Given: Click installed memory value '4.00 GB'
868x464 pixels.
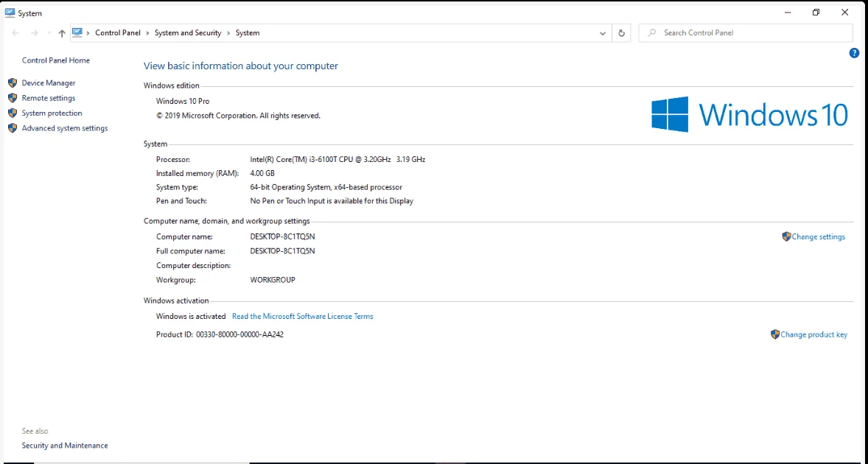Looking at the screenshot, I should coord(262,173).
